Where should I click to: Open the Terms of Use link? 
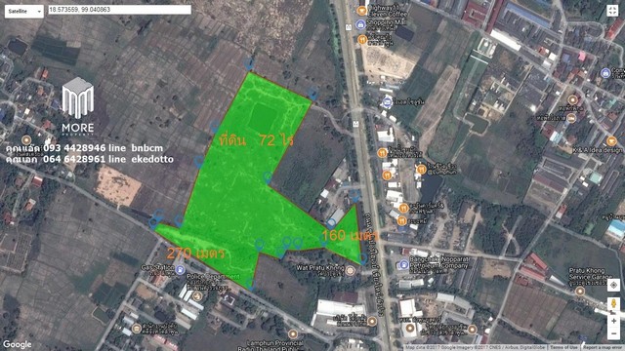564,348
